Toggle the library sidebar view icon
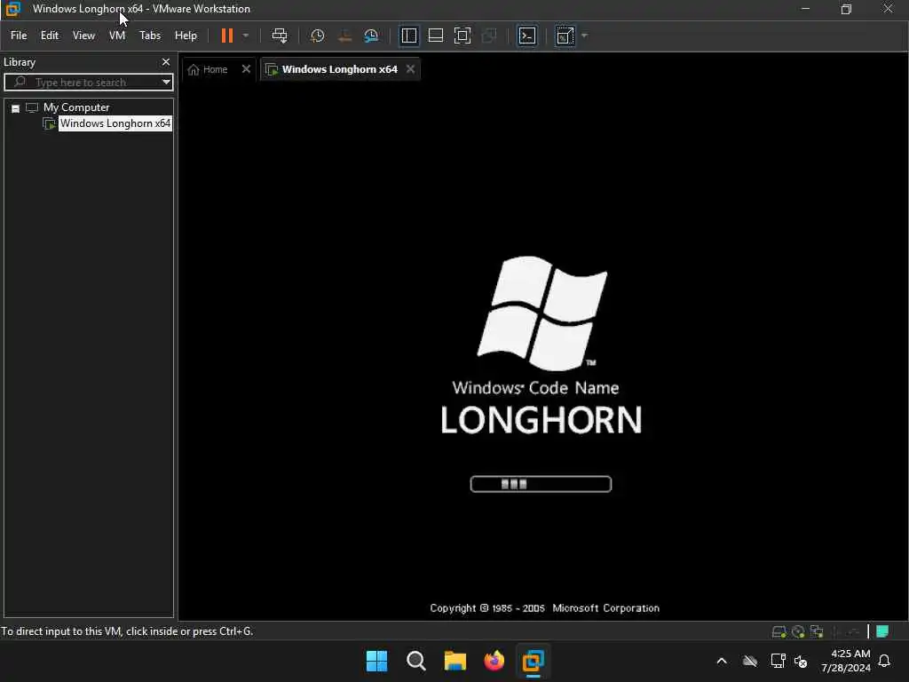The width and height of the screenshot is (909, 682). 408,36
